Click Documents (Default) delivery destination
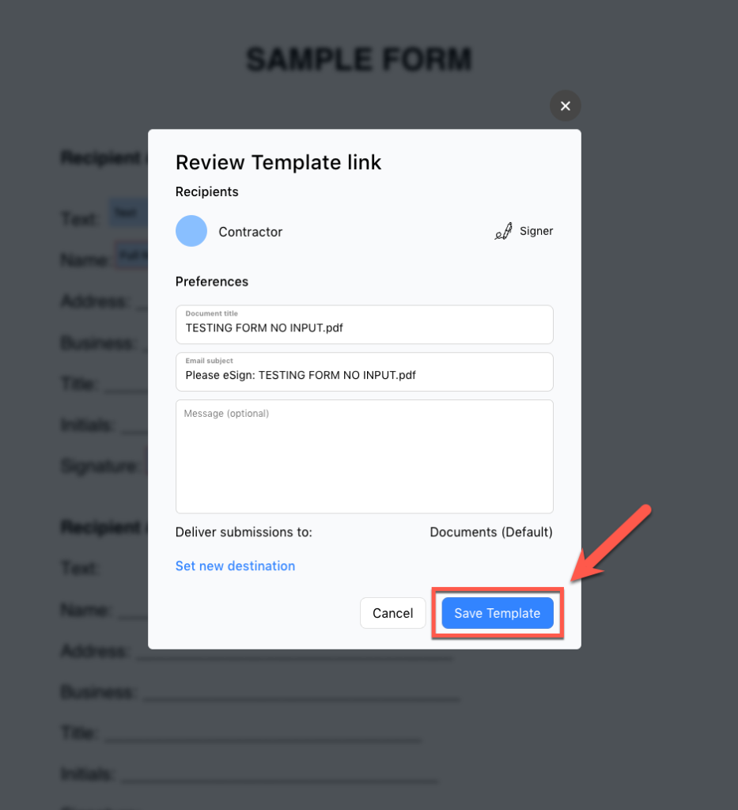The image size is (738, 810). coord(490,532)
